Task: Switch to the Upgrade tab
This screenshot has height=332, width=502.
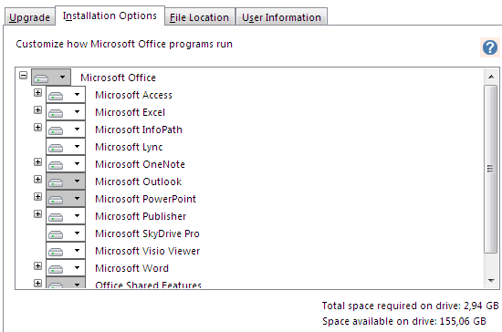Action: (29, 17)
